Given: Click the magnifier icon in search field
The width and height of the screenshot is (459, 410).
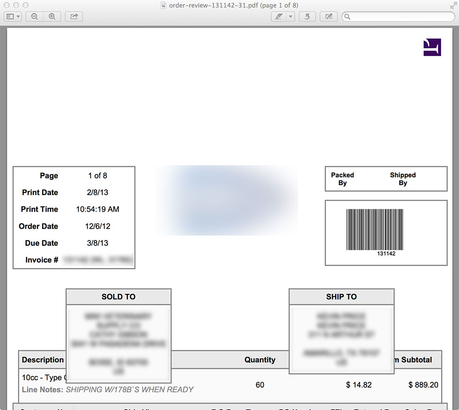Looking at the screenshot, I should click(x=348, y=17).
